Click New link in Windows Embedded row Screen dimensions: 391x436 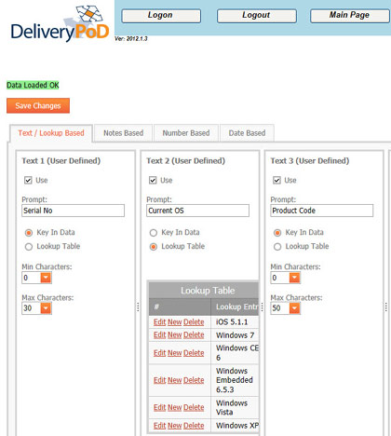[174, 380]
